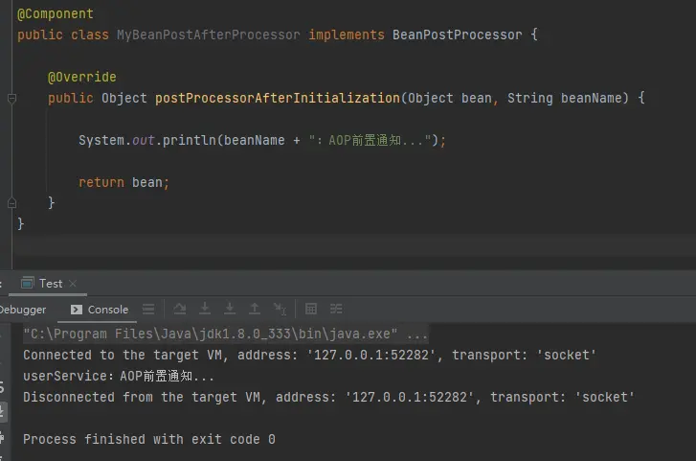Hit the Step Out debug icon
Viewport: 696px width, 461px height.
[x=255, y=310]
